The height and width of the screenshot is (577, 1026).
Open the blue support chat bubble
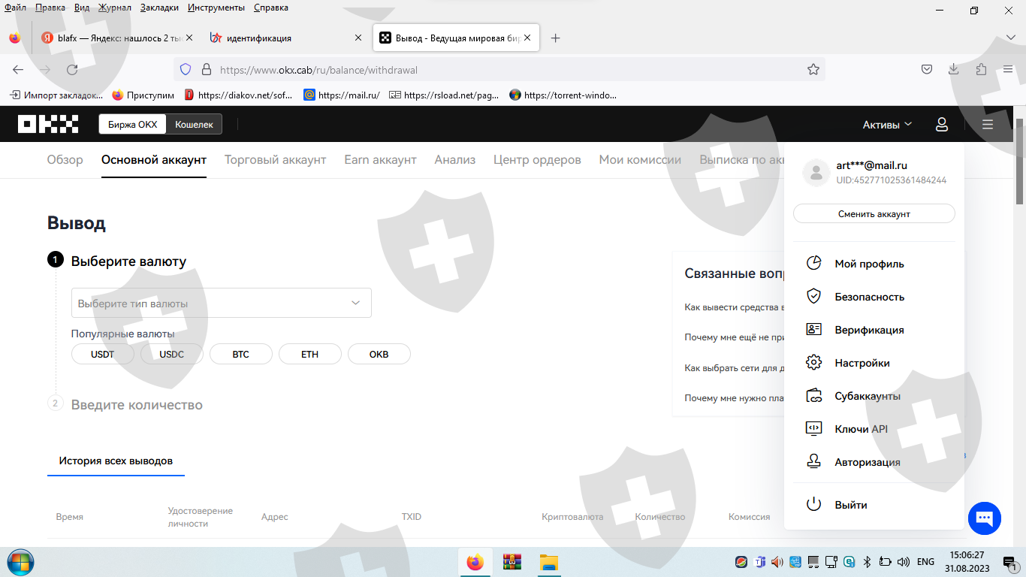coord(985,518)
